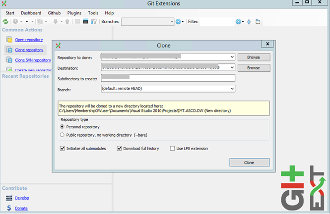330x214 pixels.
Task: Click the yellow clone destination path info box
Action: [164, 108]
